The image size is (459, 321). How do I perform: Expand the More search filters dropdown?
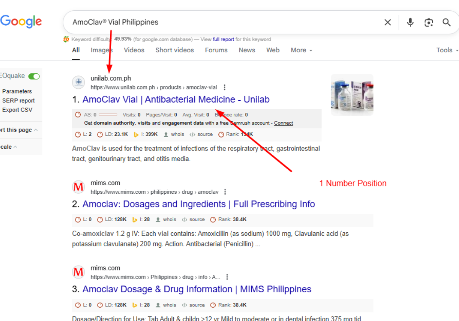click(x=301, y=50)
